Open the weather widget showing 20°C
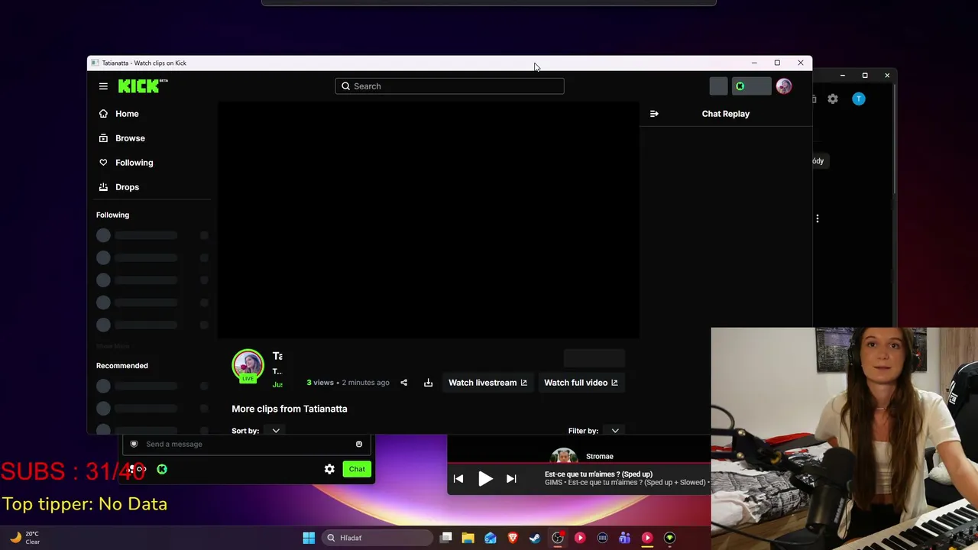The image size is (978, 550). click(24, 538)
